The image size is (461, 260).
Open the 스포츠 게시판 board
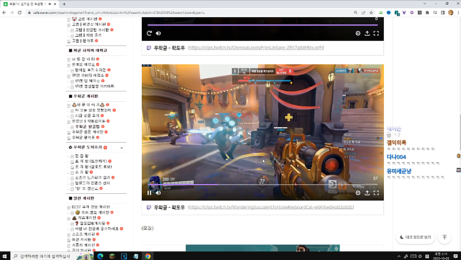[83, 234]
